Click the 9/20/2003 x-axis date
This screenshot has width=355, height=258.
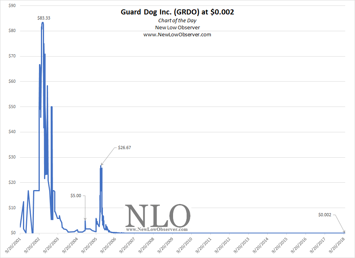coord(51,245)
